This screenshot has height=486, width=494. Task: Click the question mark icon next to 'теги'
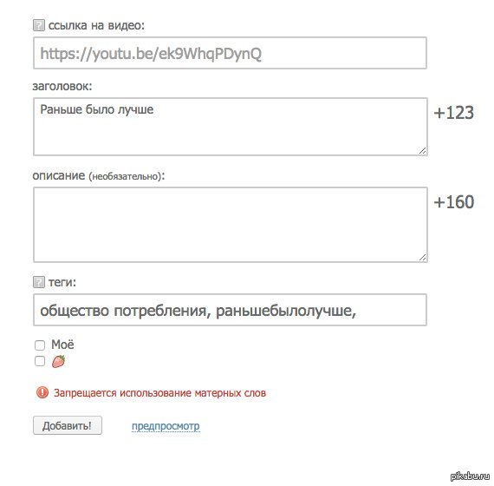(39, 282)
